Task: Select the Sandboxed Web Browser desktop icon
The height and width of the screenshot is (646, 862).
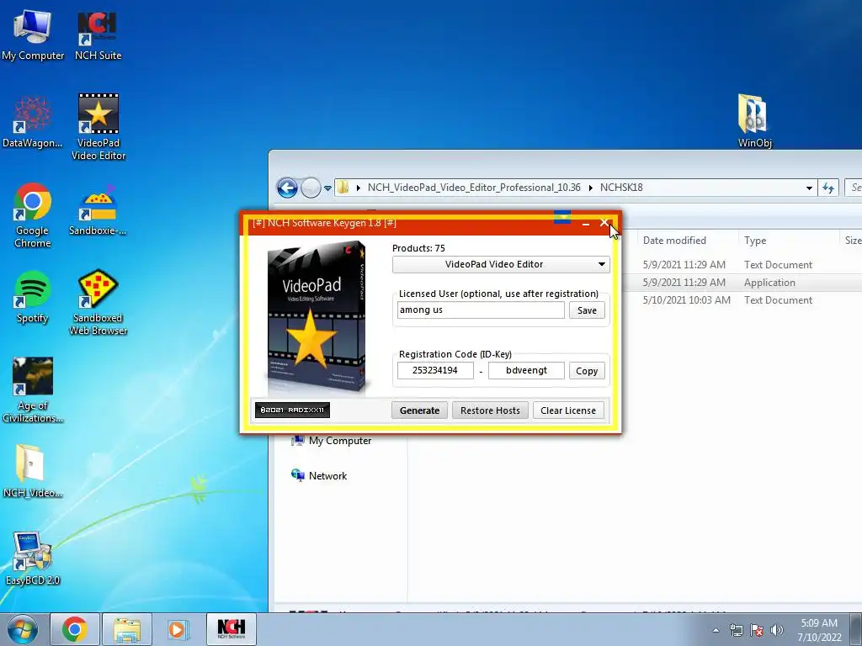Action: 98,302
